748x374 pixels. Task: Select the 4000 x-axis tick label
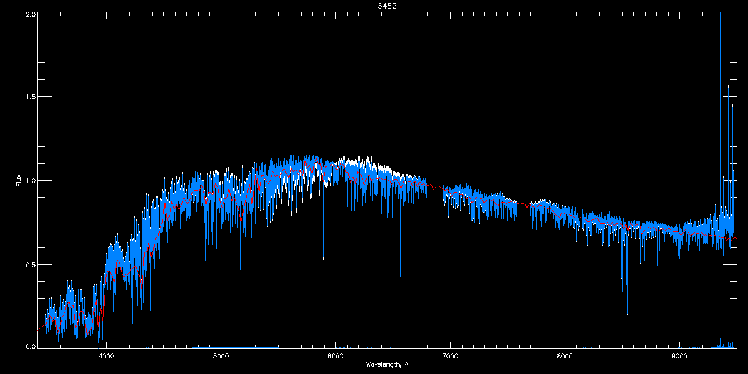point(106,357)
